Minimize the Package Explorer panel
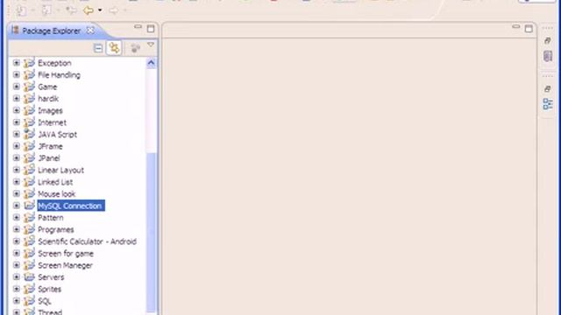This screenshot has width=561, height=315. pyautogui.click(x=138, y=27)
